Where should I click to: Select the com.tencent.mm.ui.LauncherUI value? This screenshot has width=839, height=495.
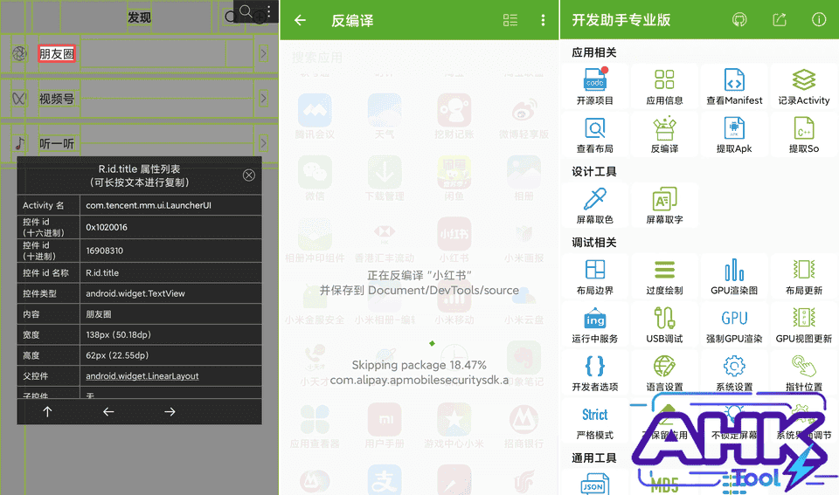click(x=149, y=205)
